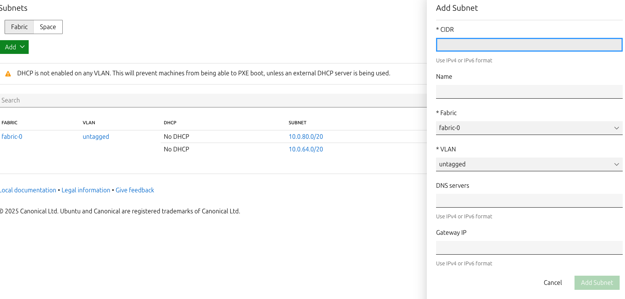Click the DHCP warning triangle icon
The image size is (625, 299).
coord(8,74)
